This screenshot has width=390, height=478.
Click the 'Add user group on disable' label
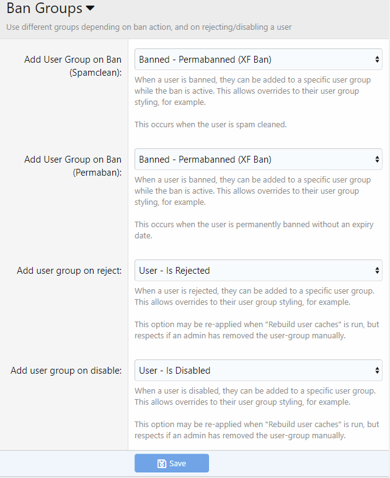point(66,371)
